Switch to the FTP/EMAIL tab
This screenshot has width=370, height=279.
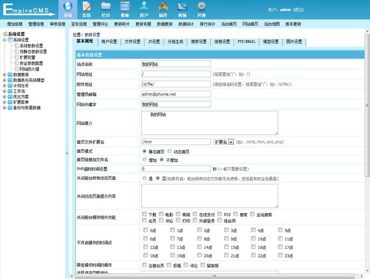[247, 42]
